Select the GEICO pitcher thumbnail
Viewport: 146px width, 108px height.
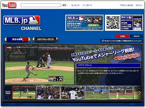[x=121, y=93]
